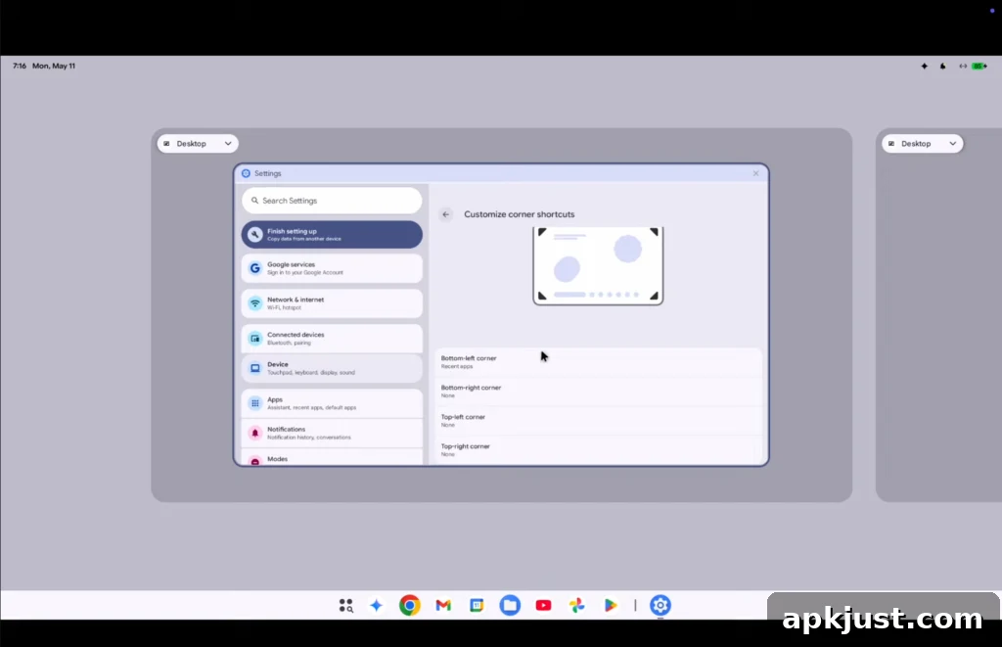Open Bottom-right corner shortcut option
Image resolution: width=1002 pixels, height=647 pixels.
point(598,392)
